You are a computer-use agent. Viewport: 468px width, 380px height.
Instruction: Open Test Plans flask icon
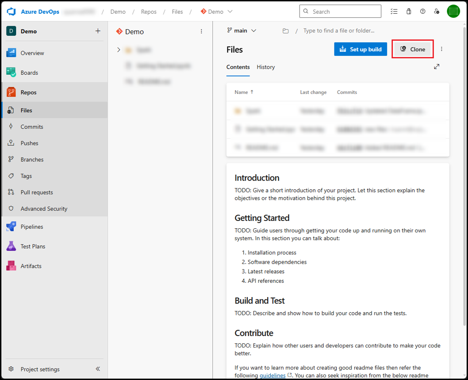point(11,246)
